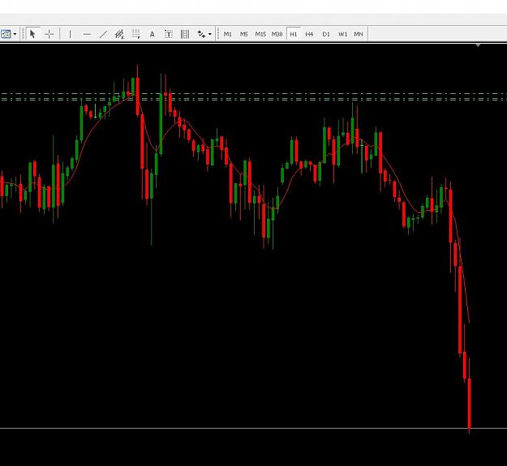Select the arrows objects tool

(201, 34)
